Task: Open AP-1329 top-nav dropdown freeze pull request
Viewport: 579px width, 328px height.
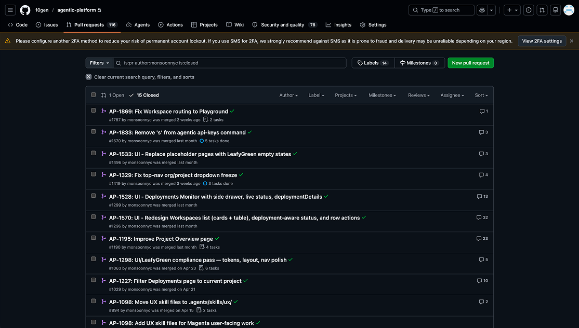Action: coord(173,175)
